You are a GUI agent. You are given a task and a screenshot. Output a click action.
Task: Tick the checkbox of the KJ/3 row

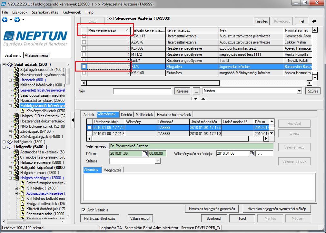tap(84, 66)
